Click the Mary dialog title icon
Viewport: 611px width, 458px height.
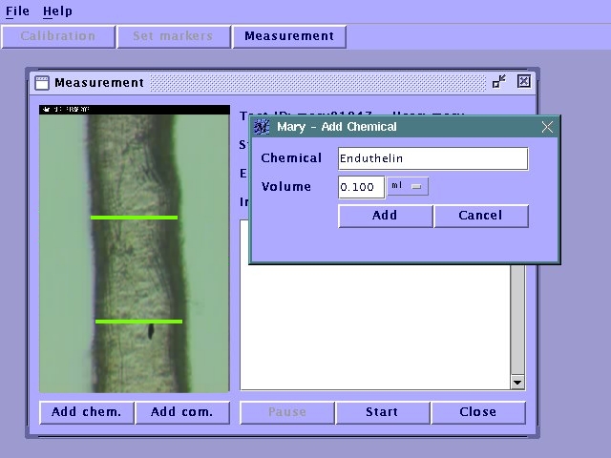coord(262,127)
